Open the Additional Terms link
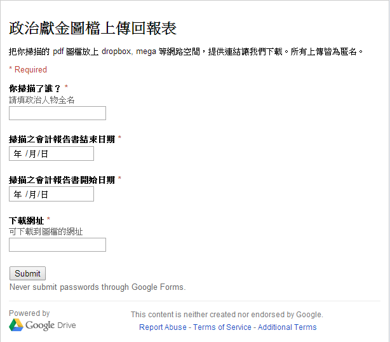Viewport: 390px width, 342px height. [x=287, y=327]
